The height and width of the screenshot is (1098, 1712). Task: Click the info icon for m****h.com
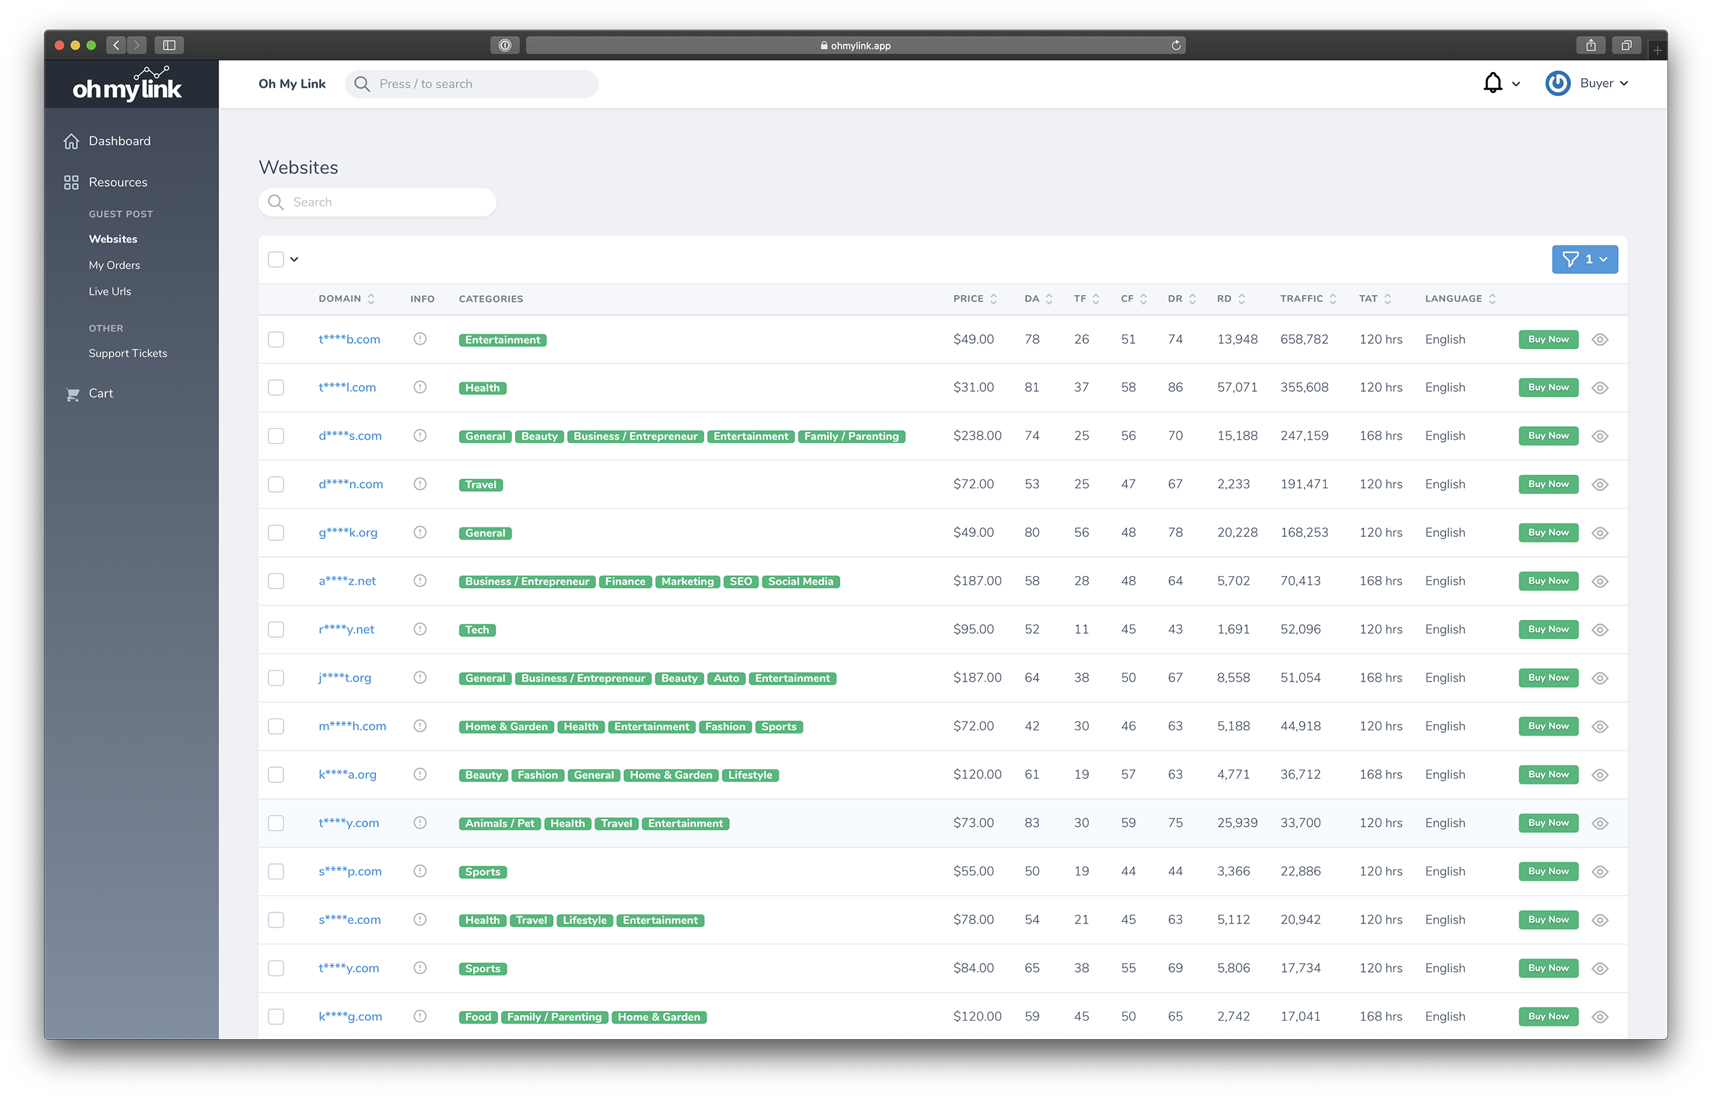pos(420,727)
